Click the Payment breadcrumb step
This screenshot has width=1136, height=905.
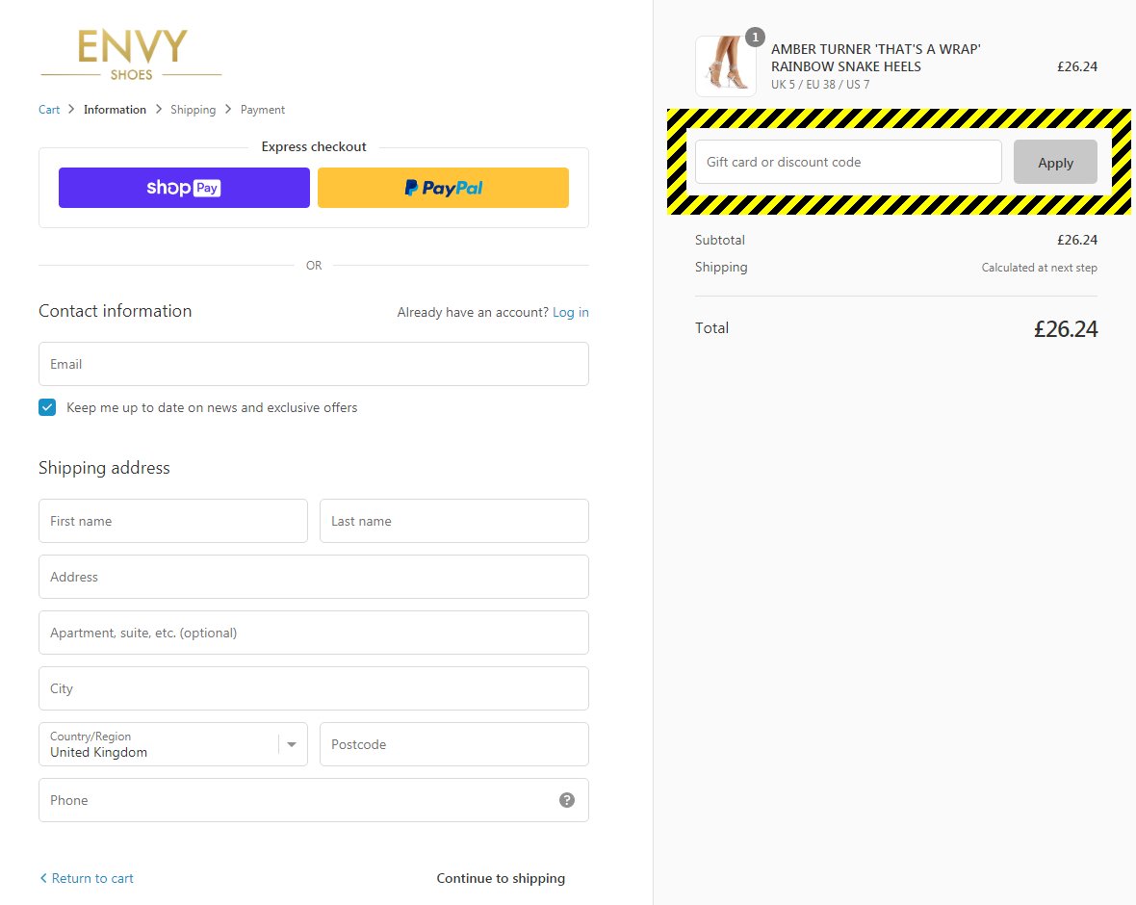click(x=262, y=110)
